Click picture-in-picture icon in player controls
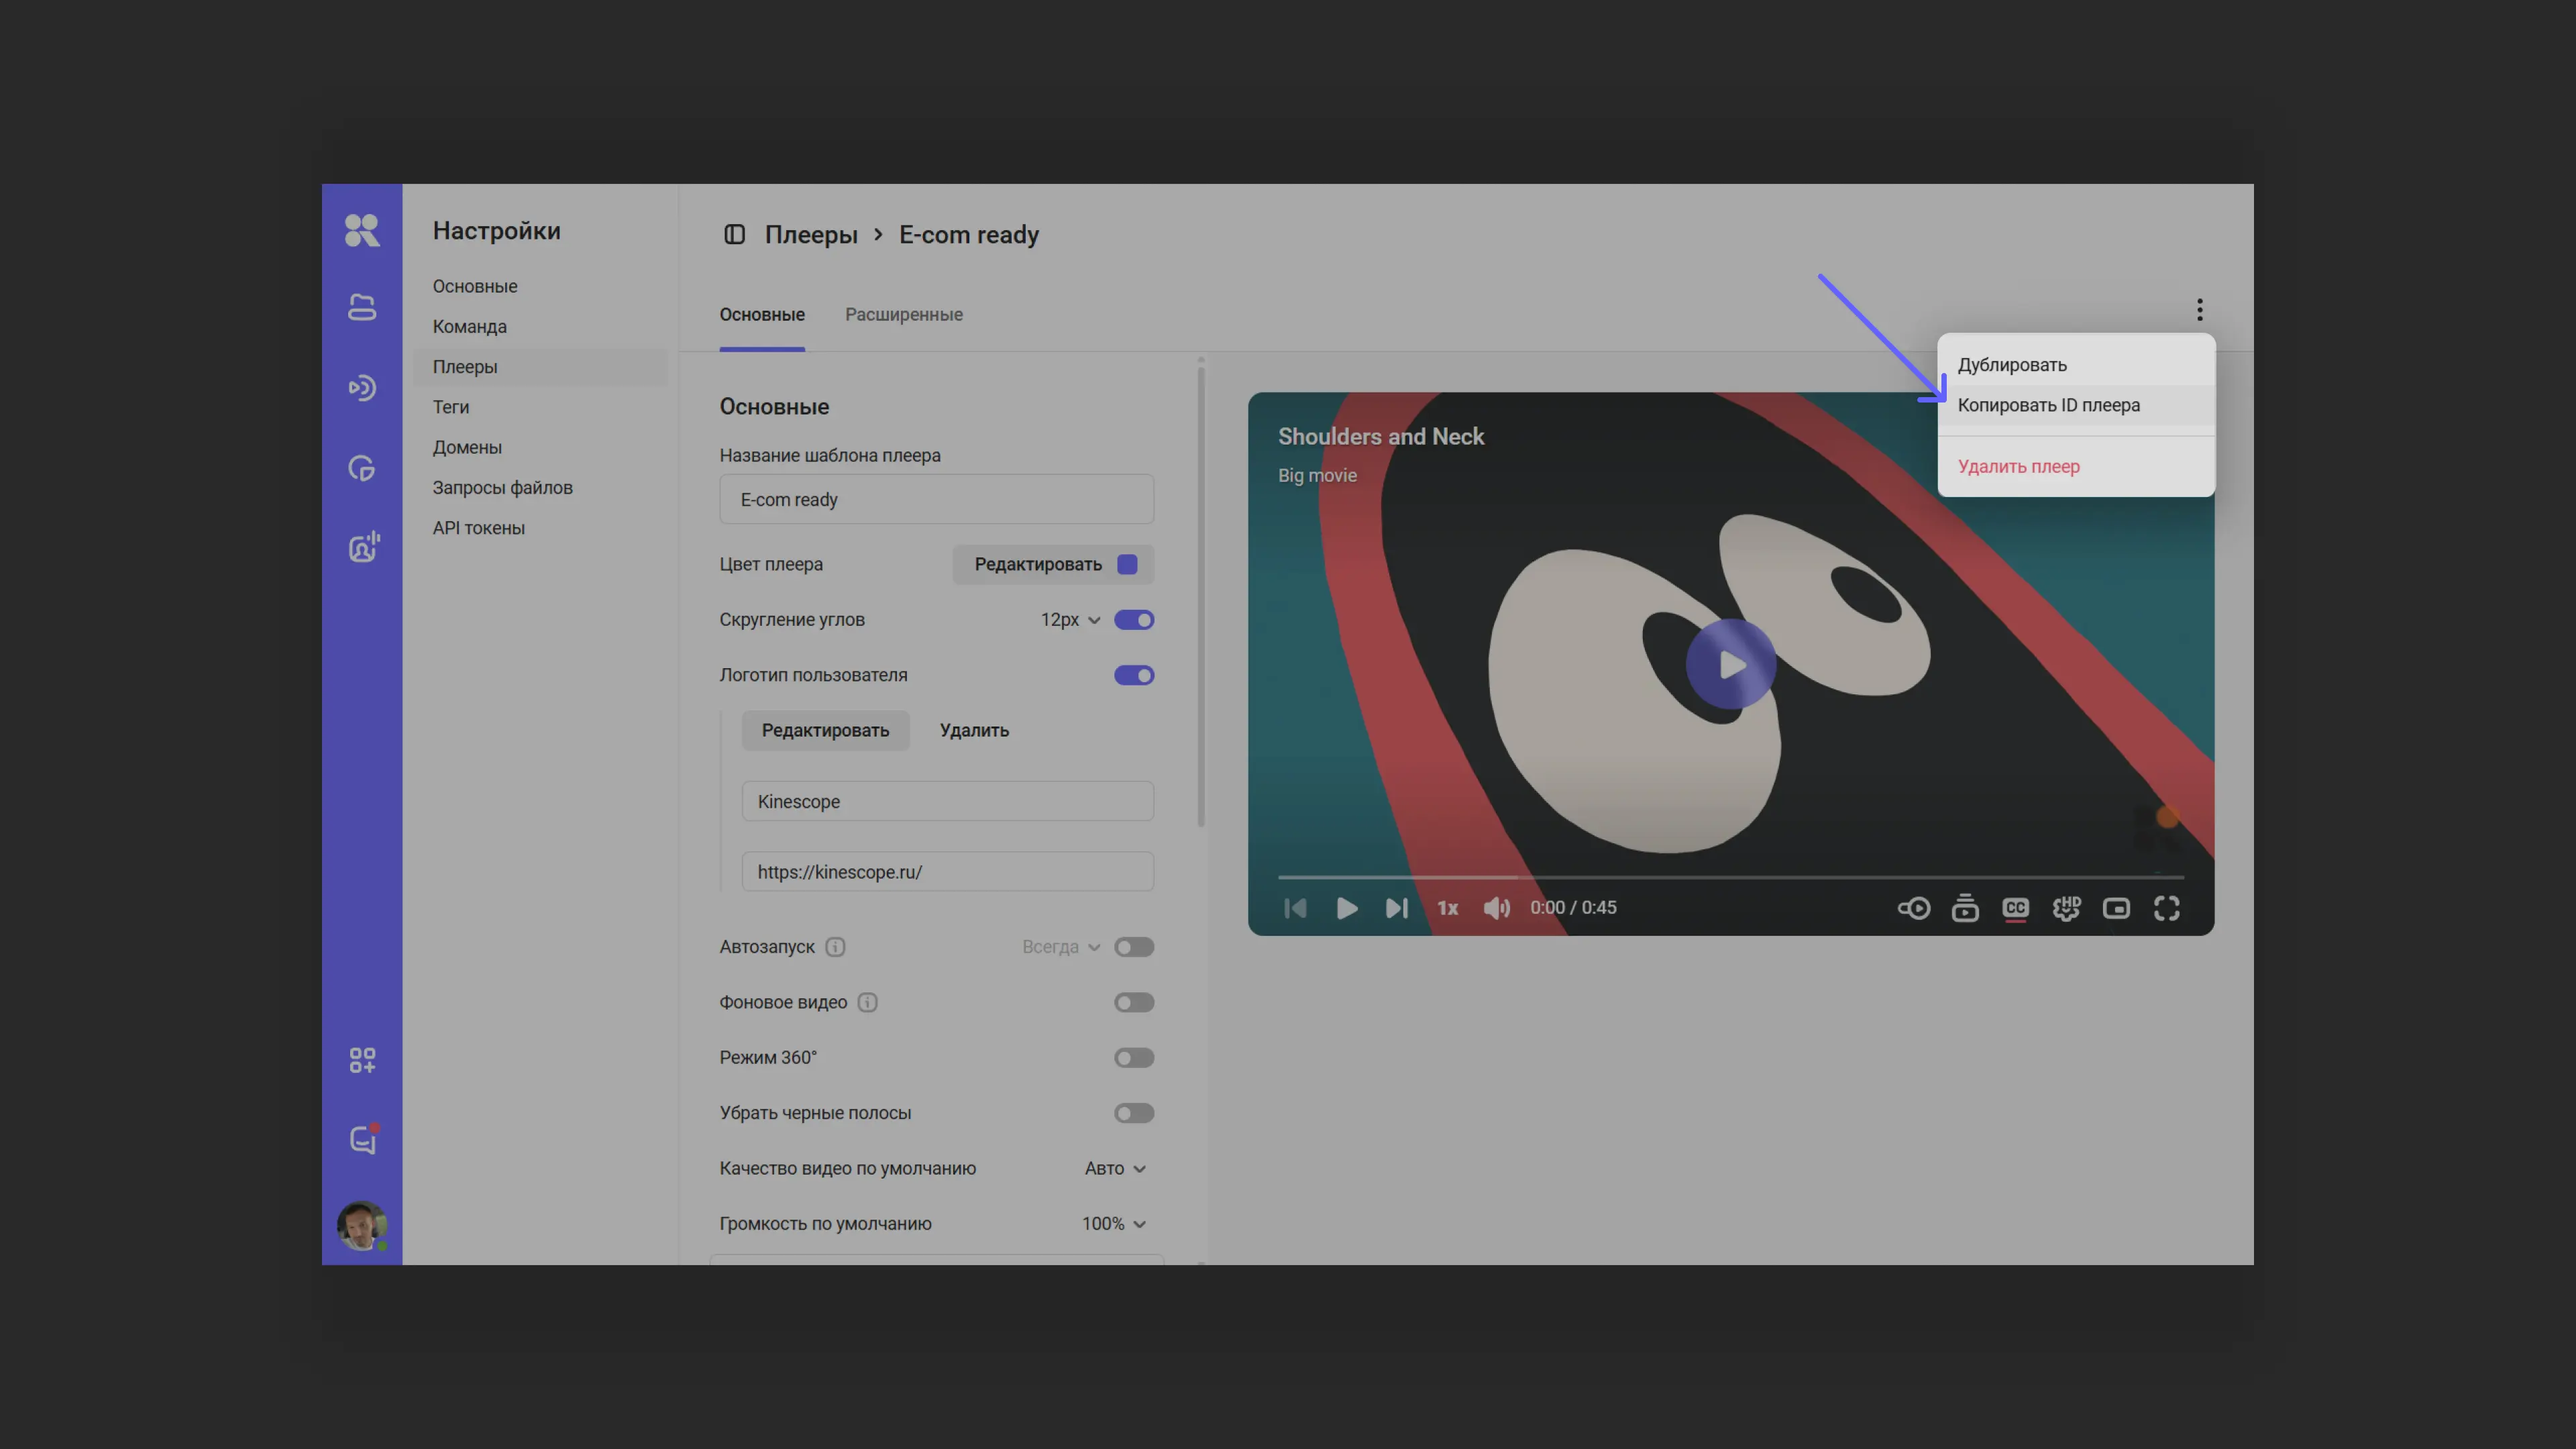This screenshot has height=1449, width=2576. click(2116, 908)
